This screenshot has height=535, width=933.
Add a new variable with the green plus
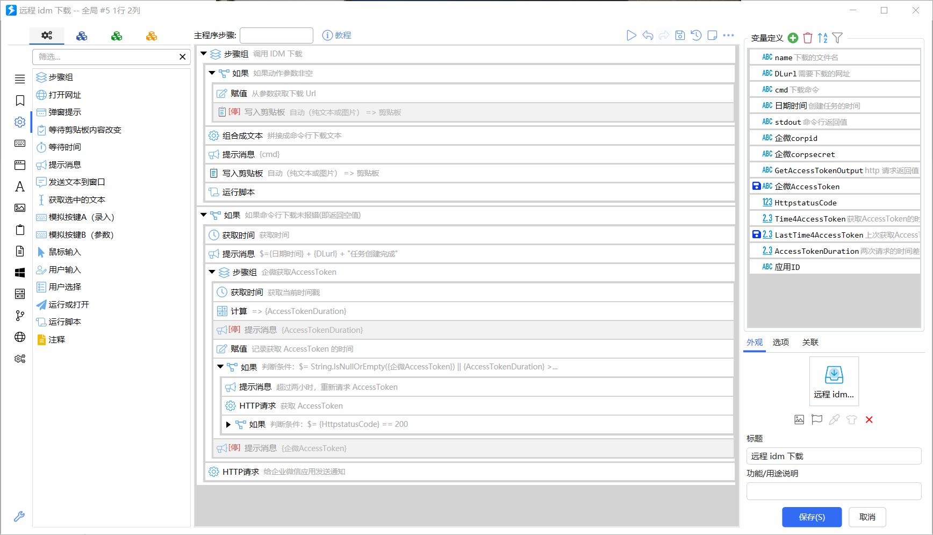click(x=793, y=38)
